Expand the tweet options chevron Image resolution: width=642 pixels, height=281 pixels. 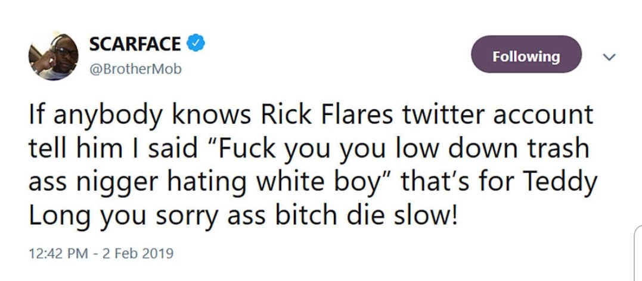pos(609,57)
